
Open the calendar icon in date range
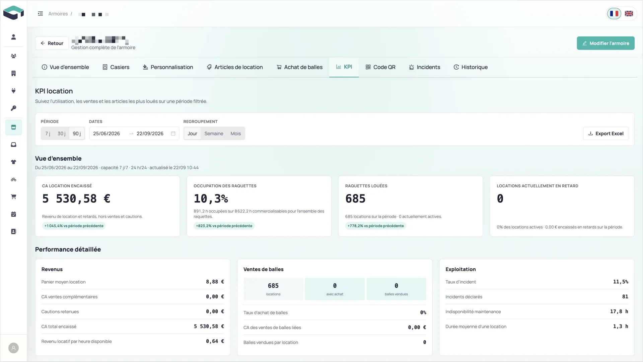point(173,133)
